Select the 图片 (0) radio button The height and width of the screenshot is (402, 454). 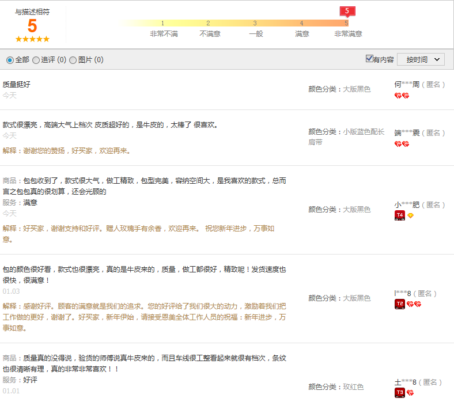click(x=73, y=60)
